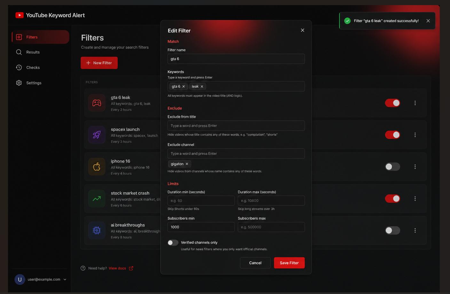The image size is (450, 294).
Task: Enable the iphone 16 filter toggle
Action: pyautogui.click(x=392, y=167)
